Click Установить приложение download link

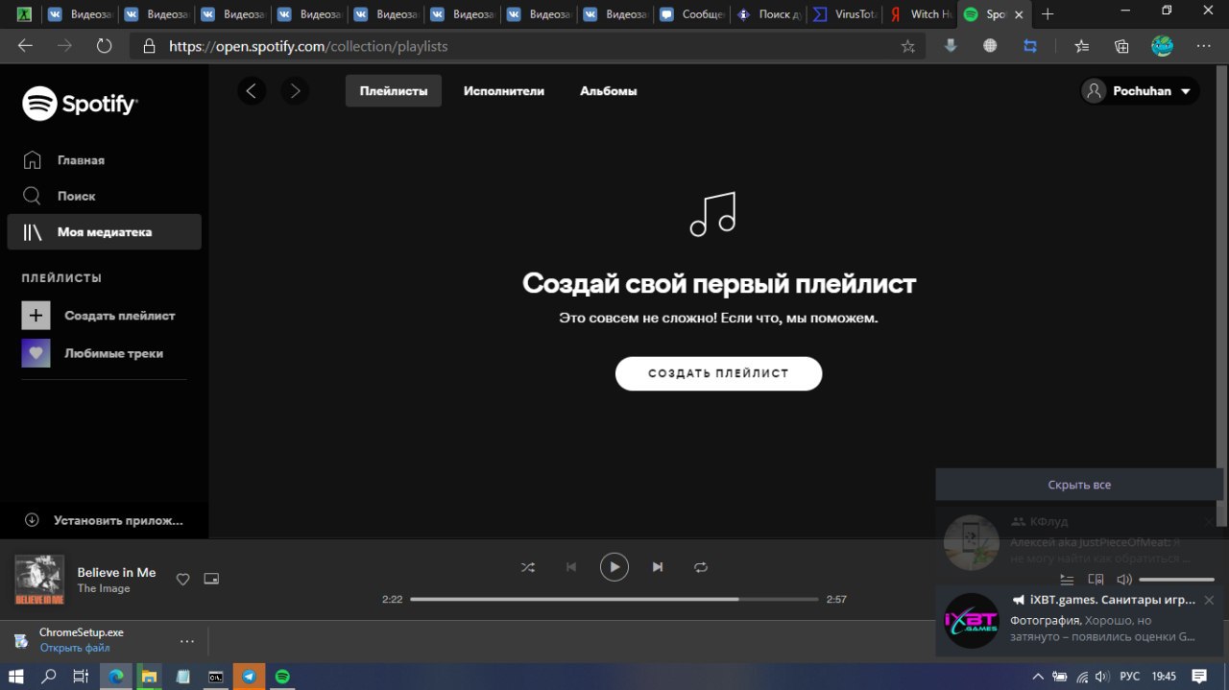pyautogui.click(x=104, y=520)
